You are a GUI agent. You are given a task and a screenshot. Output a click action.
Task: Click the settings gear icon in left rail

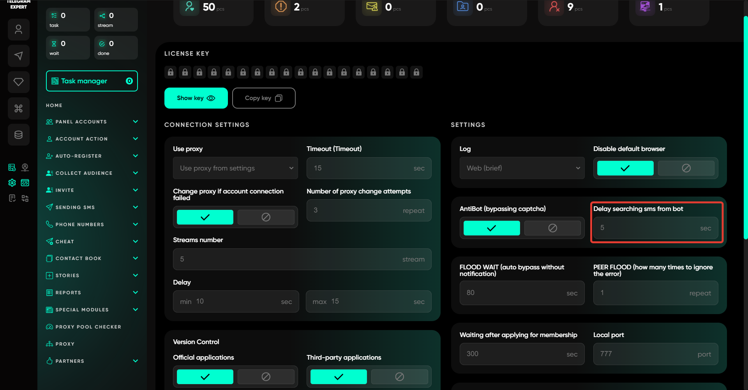coord(12,183)
